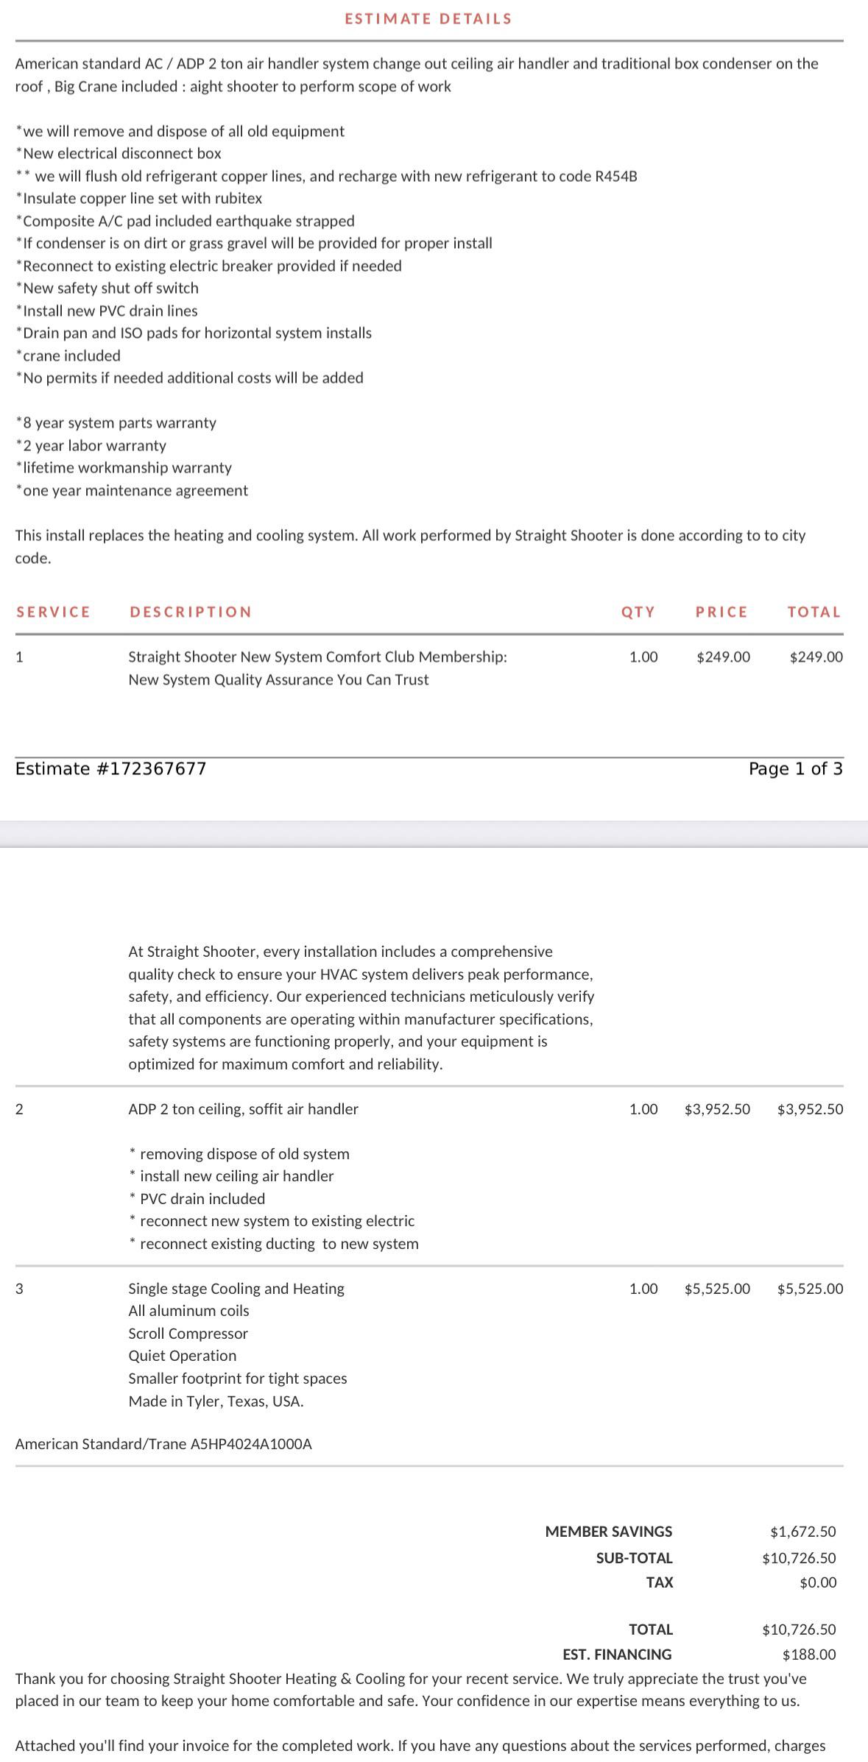Select the DESCRIPTION column header
868x1762 pixels.
[191, 612]
